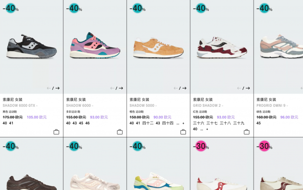The image size is (303, 190).
Task: Expand more sizes for Shadow 5000
Action: click(183, 123)
